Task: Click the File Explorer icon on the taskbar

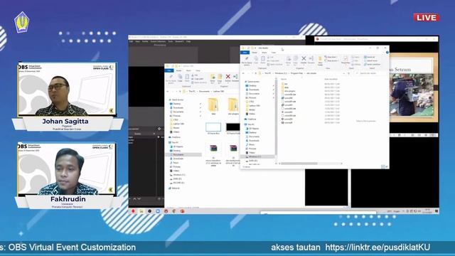Action: pyautogui.click(x=141, y=211)
